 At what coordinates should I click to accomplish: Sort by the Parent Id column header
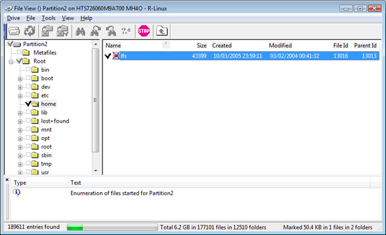(x=365, y=45)
